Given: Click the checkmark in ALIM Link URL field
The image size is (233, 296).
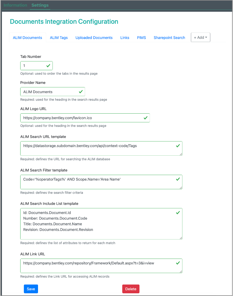Looking at the screenshot, I should (x=178, y=263).
